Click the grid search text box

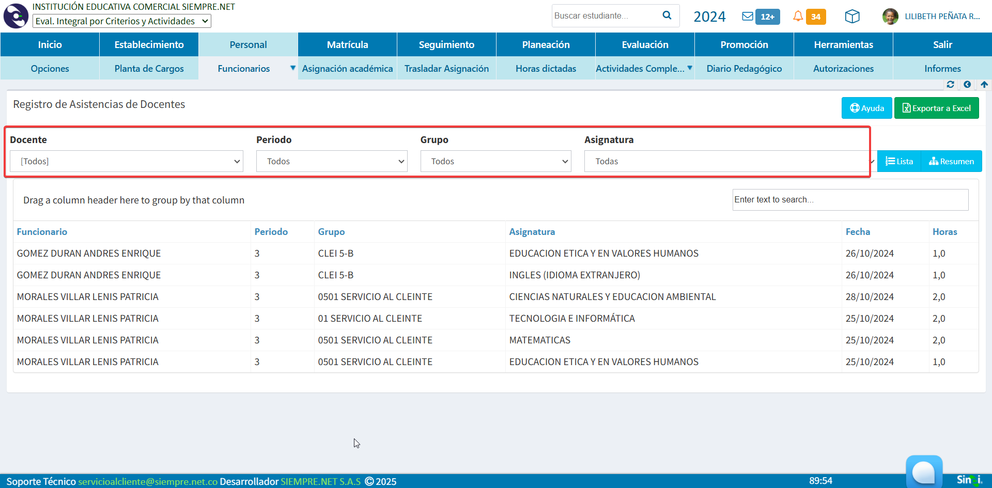850,199
